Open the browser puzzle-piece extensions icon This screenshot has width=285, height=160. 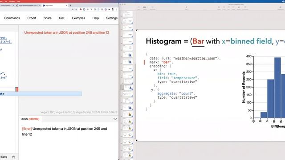click(109, 9)
